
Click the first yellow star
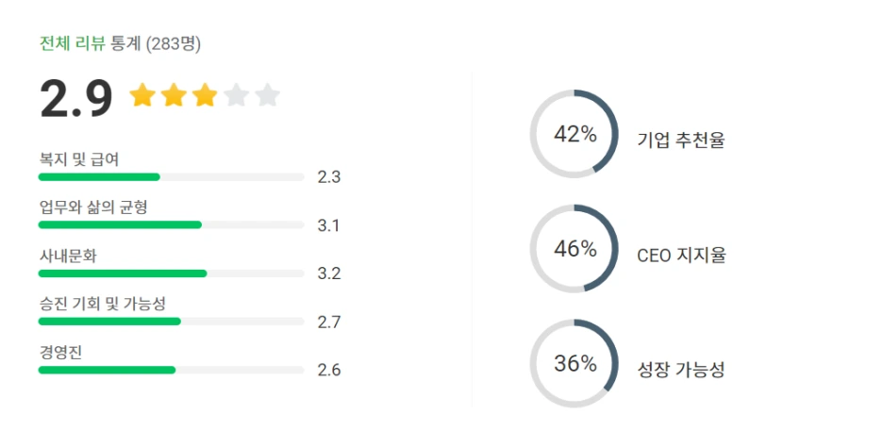(142, 95)
